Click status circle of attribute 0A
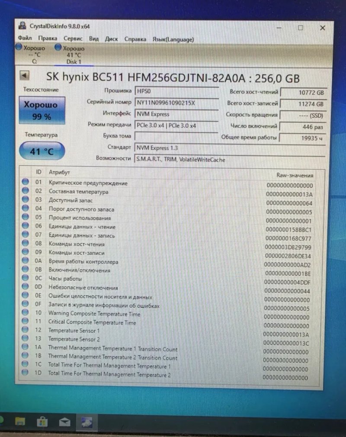Image resolution: width=346 pixels, height=437 pixels. (x=26, y=260)
